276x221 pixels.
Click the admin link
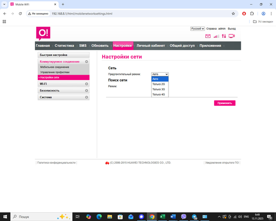point(222,29)
